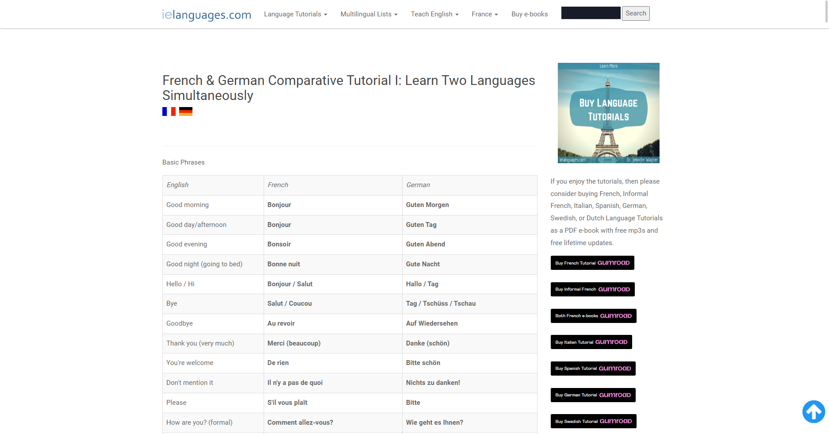Viewport: 829px width, 434px height.
Task: Click the ielanguages.com logo
Action: click(x=206, y=14)
